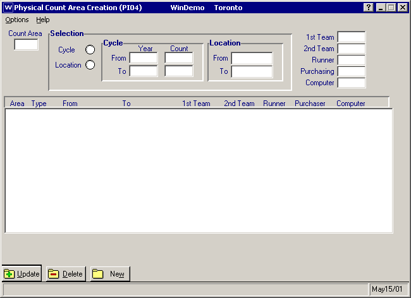Select the Location radio button
The image size is (411, 298).
pos(90,65)
